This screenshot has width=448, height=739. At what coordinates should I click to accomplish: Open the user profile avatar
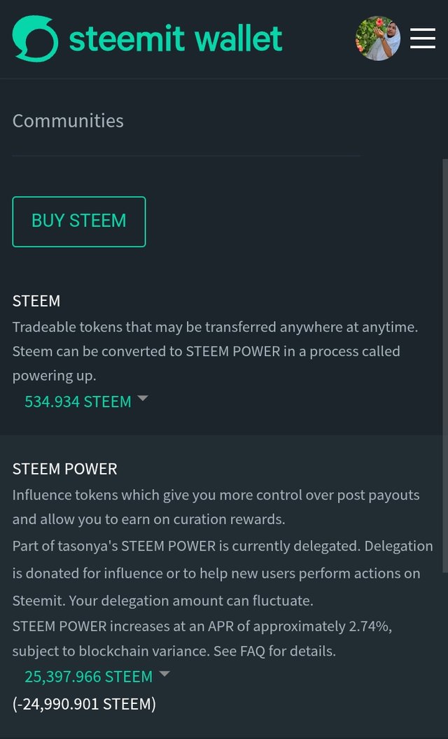378,38
